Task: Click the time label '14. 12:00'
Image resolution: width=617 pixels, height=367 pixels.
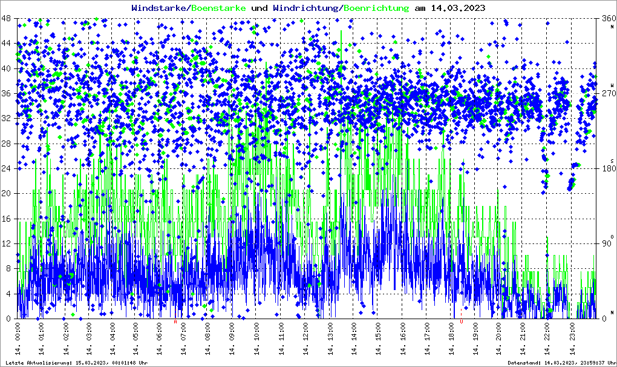Action: pos(305,339)
